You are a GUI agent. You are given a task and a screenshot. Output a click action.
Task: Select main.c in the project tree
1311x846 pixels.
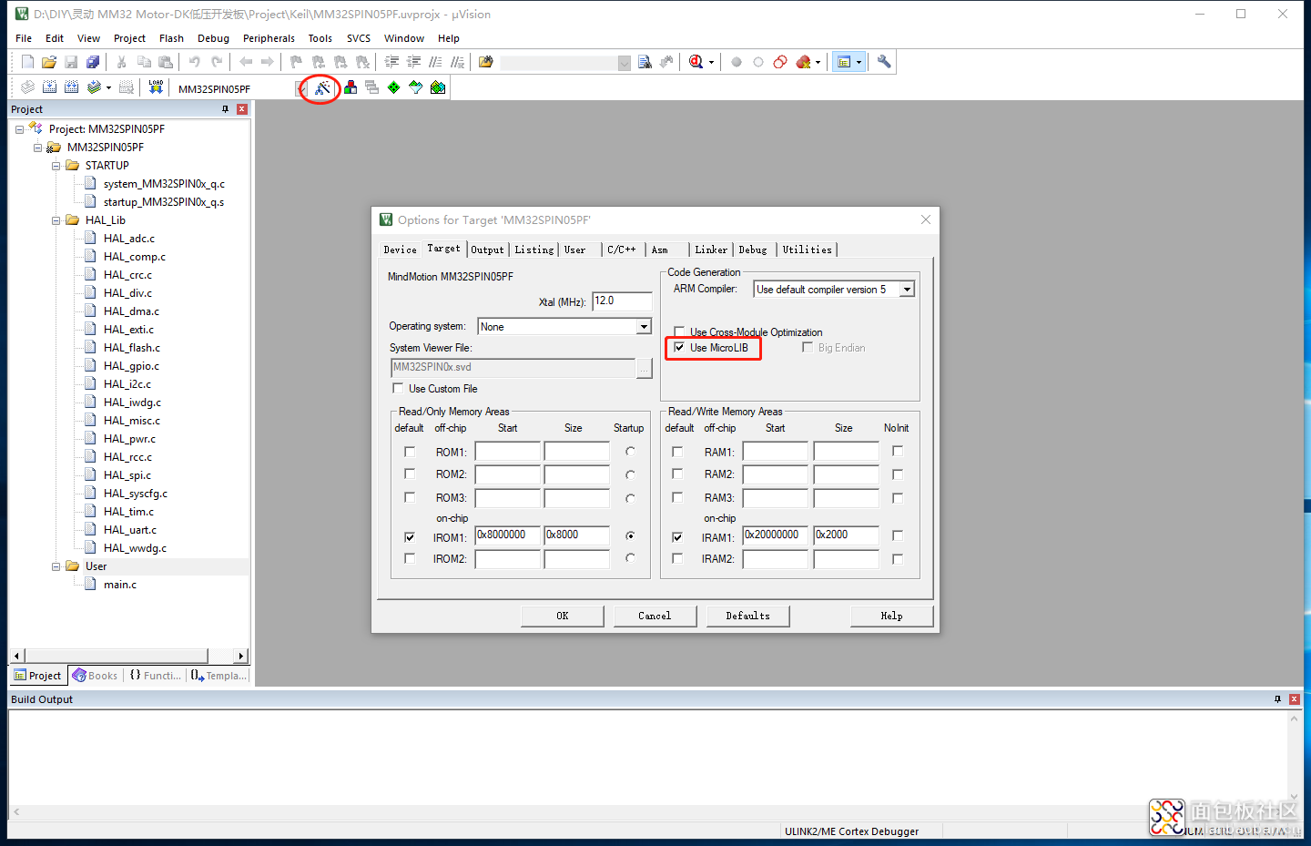pyautogui.click(x=119, y=585)
